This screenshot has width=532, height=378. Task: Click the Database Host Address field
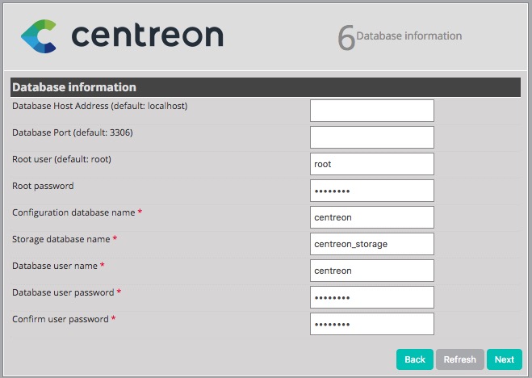(371, 111)
